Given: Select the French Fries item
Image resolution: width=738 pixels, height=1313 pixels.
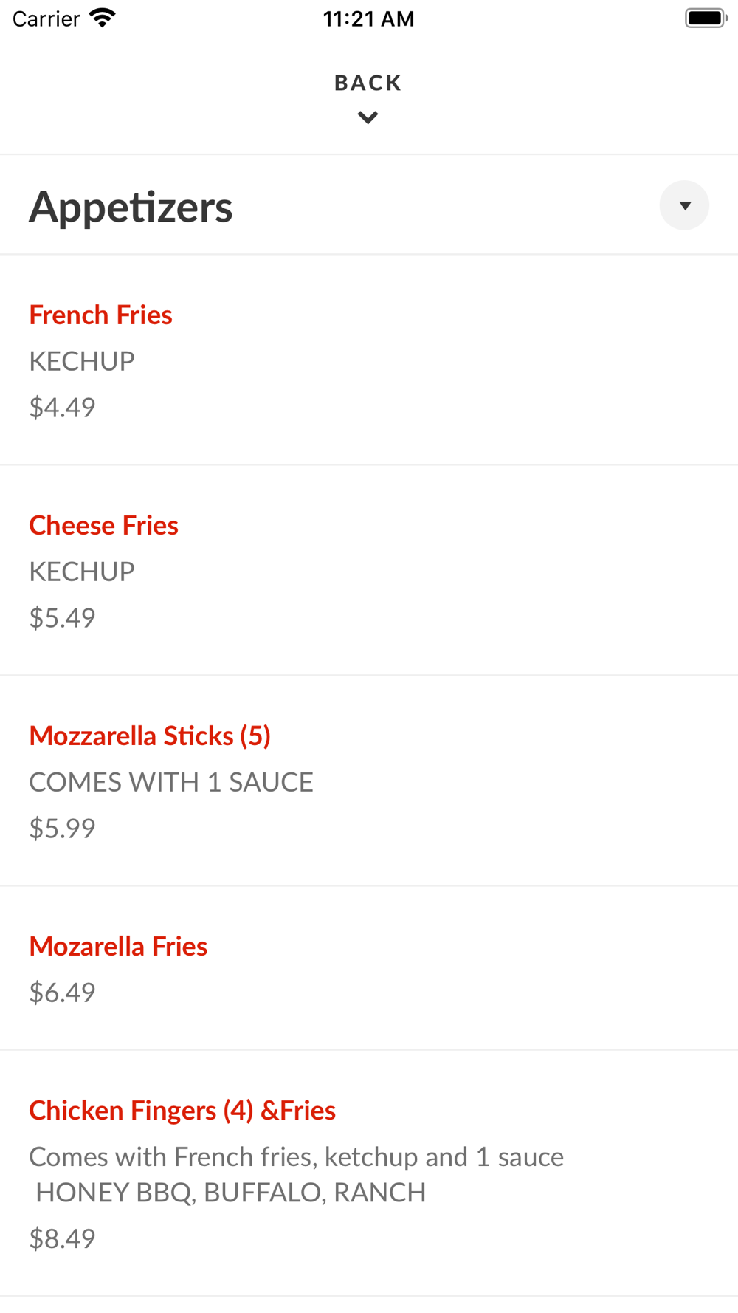Looking at the screenshot, I should (x=100, y=315).
